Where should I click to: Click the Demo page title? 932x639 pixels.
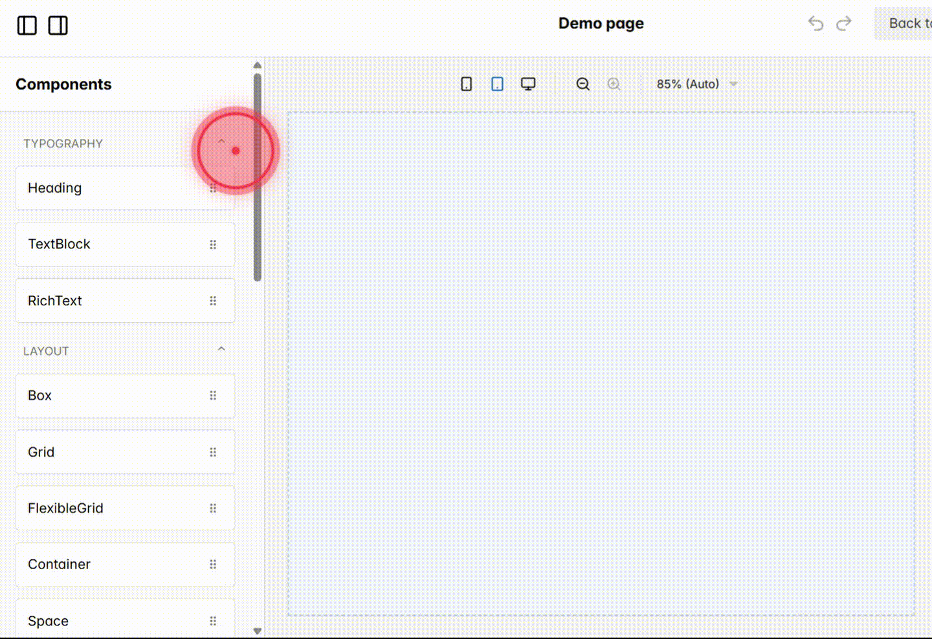tap(601, 23)
